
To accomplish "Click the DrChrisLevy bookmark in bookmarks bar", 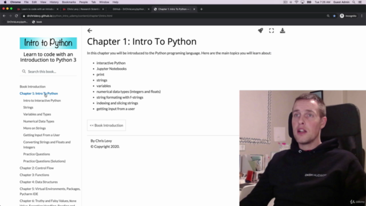I will tap(15, 22).
